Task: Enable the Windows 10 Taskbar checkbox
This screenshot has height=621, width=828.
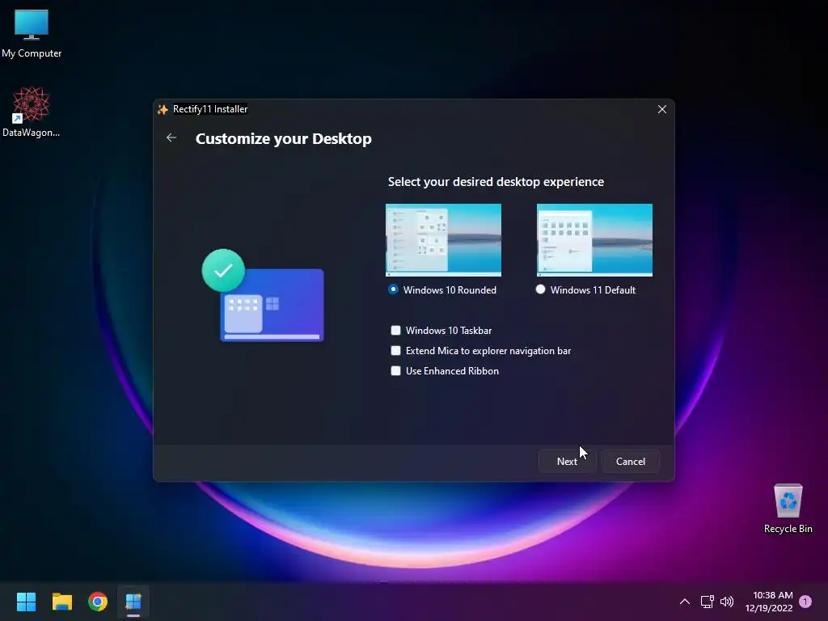Action: tap(395, 331)
